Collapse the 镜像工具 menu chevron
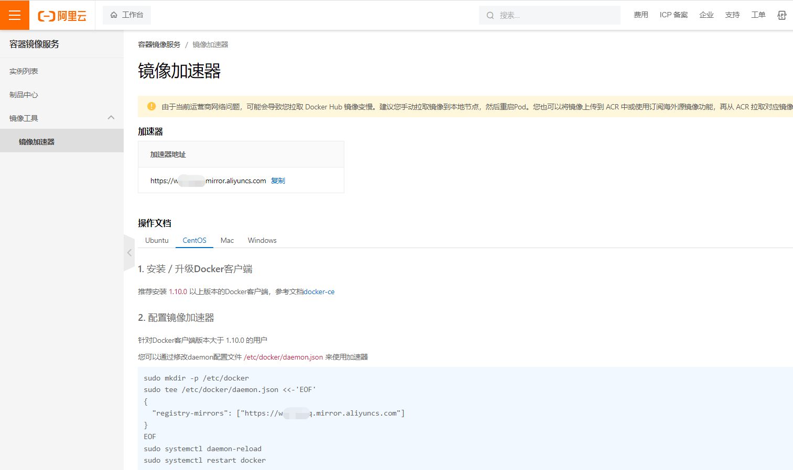The height and width of the screenshot is (470, 793). pos(111,118)
